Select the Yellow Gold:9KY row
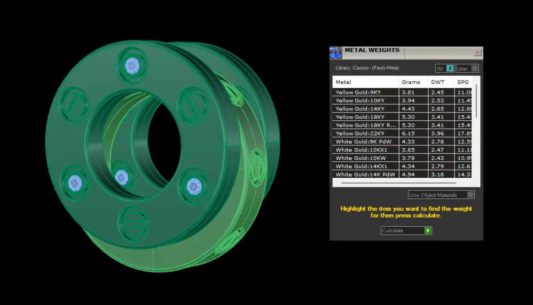The height and width of the screenshot is (305, 533). click(x=402, y=92)
